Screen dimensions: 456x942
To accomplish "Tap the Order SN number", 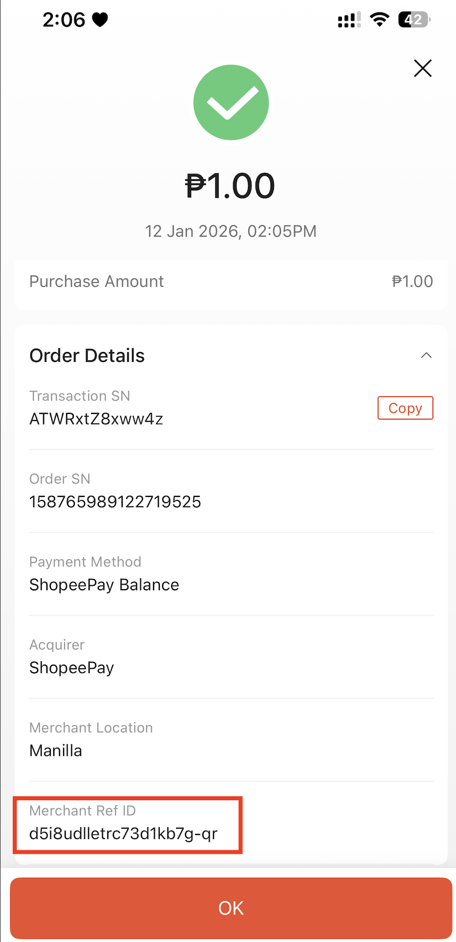I will point(115,502).
